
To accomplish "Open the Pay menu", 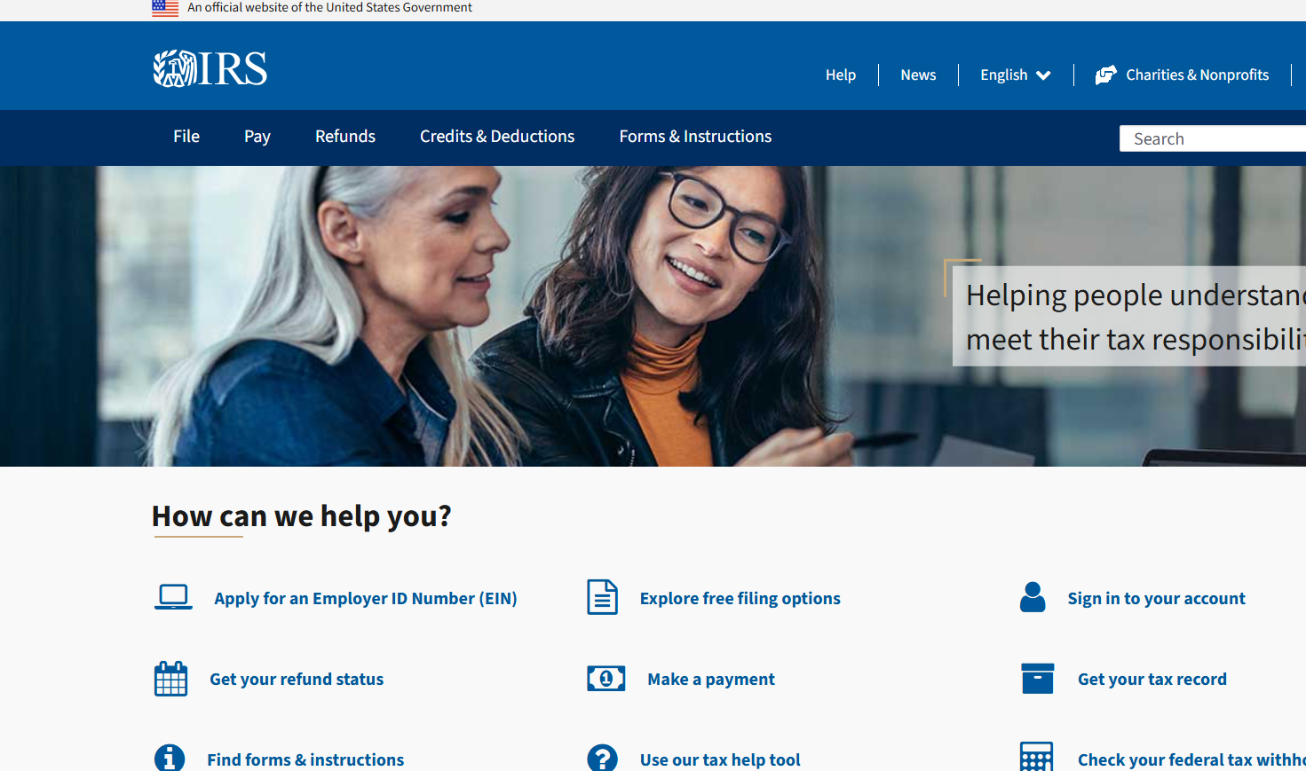I will (257, 137).
